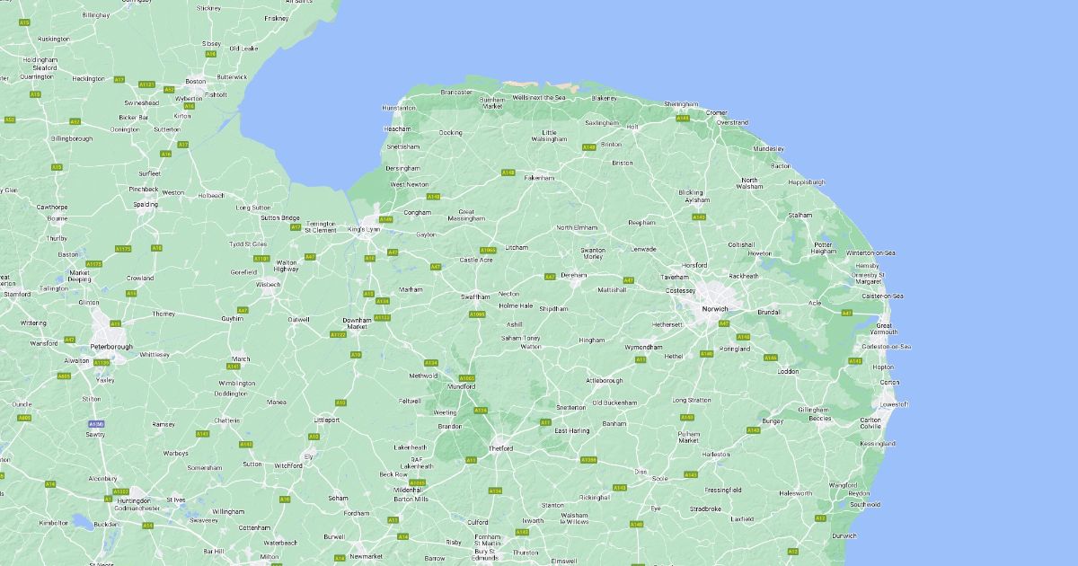This screenshot has height=566, width=1078.
Task: Select the Fakenham town label
Action: pyautogui.click(x=540, y=178)
